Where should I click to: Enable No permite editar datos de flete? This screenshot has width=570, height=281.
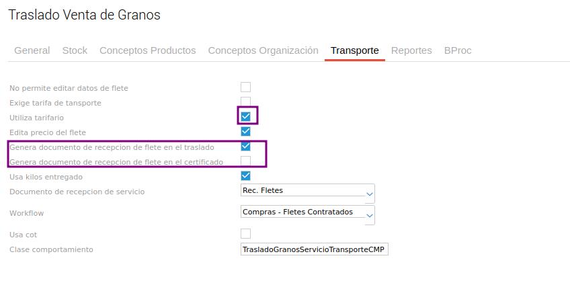[245, 87]
